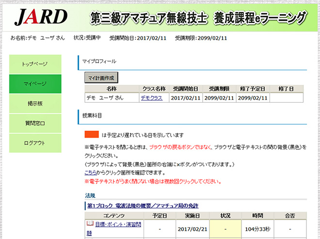Click the red 電子テキストがうまく閉じない場合 notice
320x239 pixels.
[153, 181]
